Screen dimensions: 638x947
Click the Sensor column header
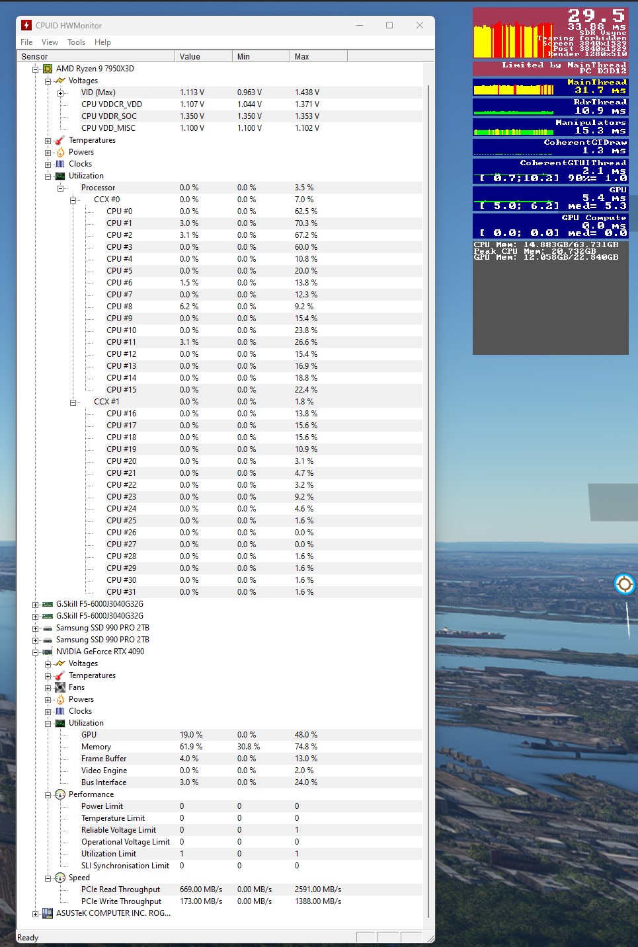point(96,57)
